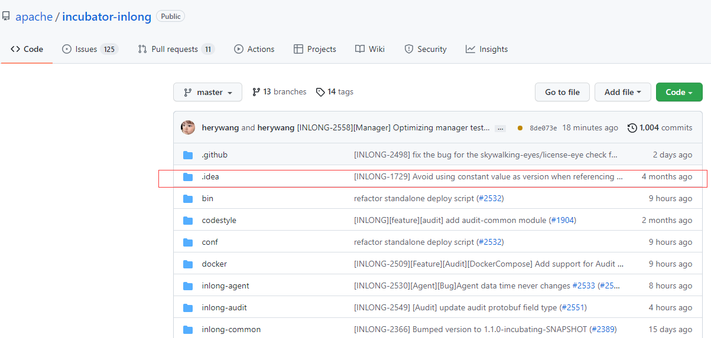Click the repository icon beside apache
This screenshot has height=338, width=711.
[6, 17]
